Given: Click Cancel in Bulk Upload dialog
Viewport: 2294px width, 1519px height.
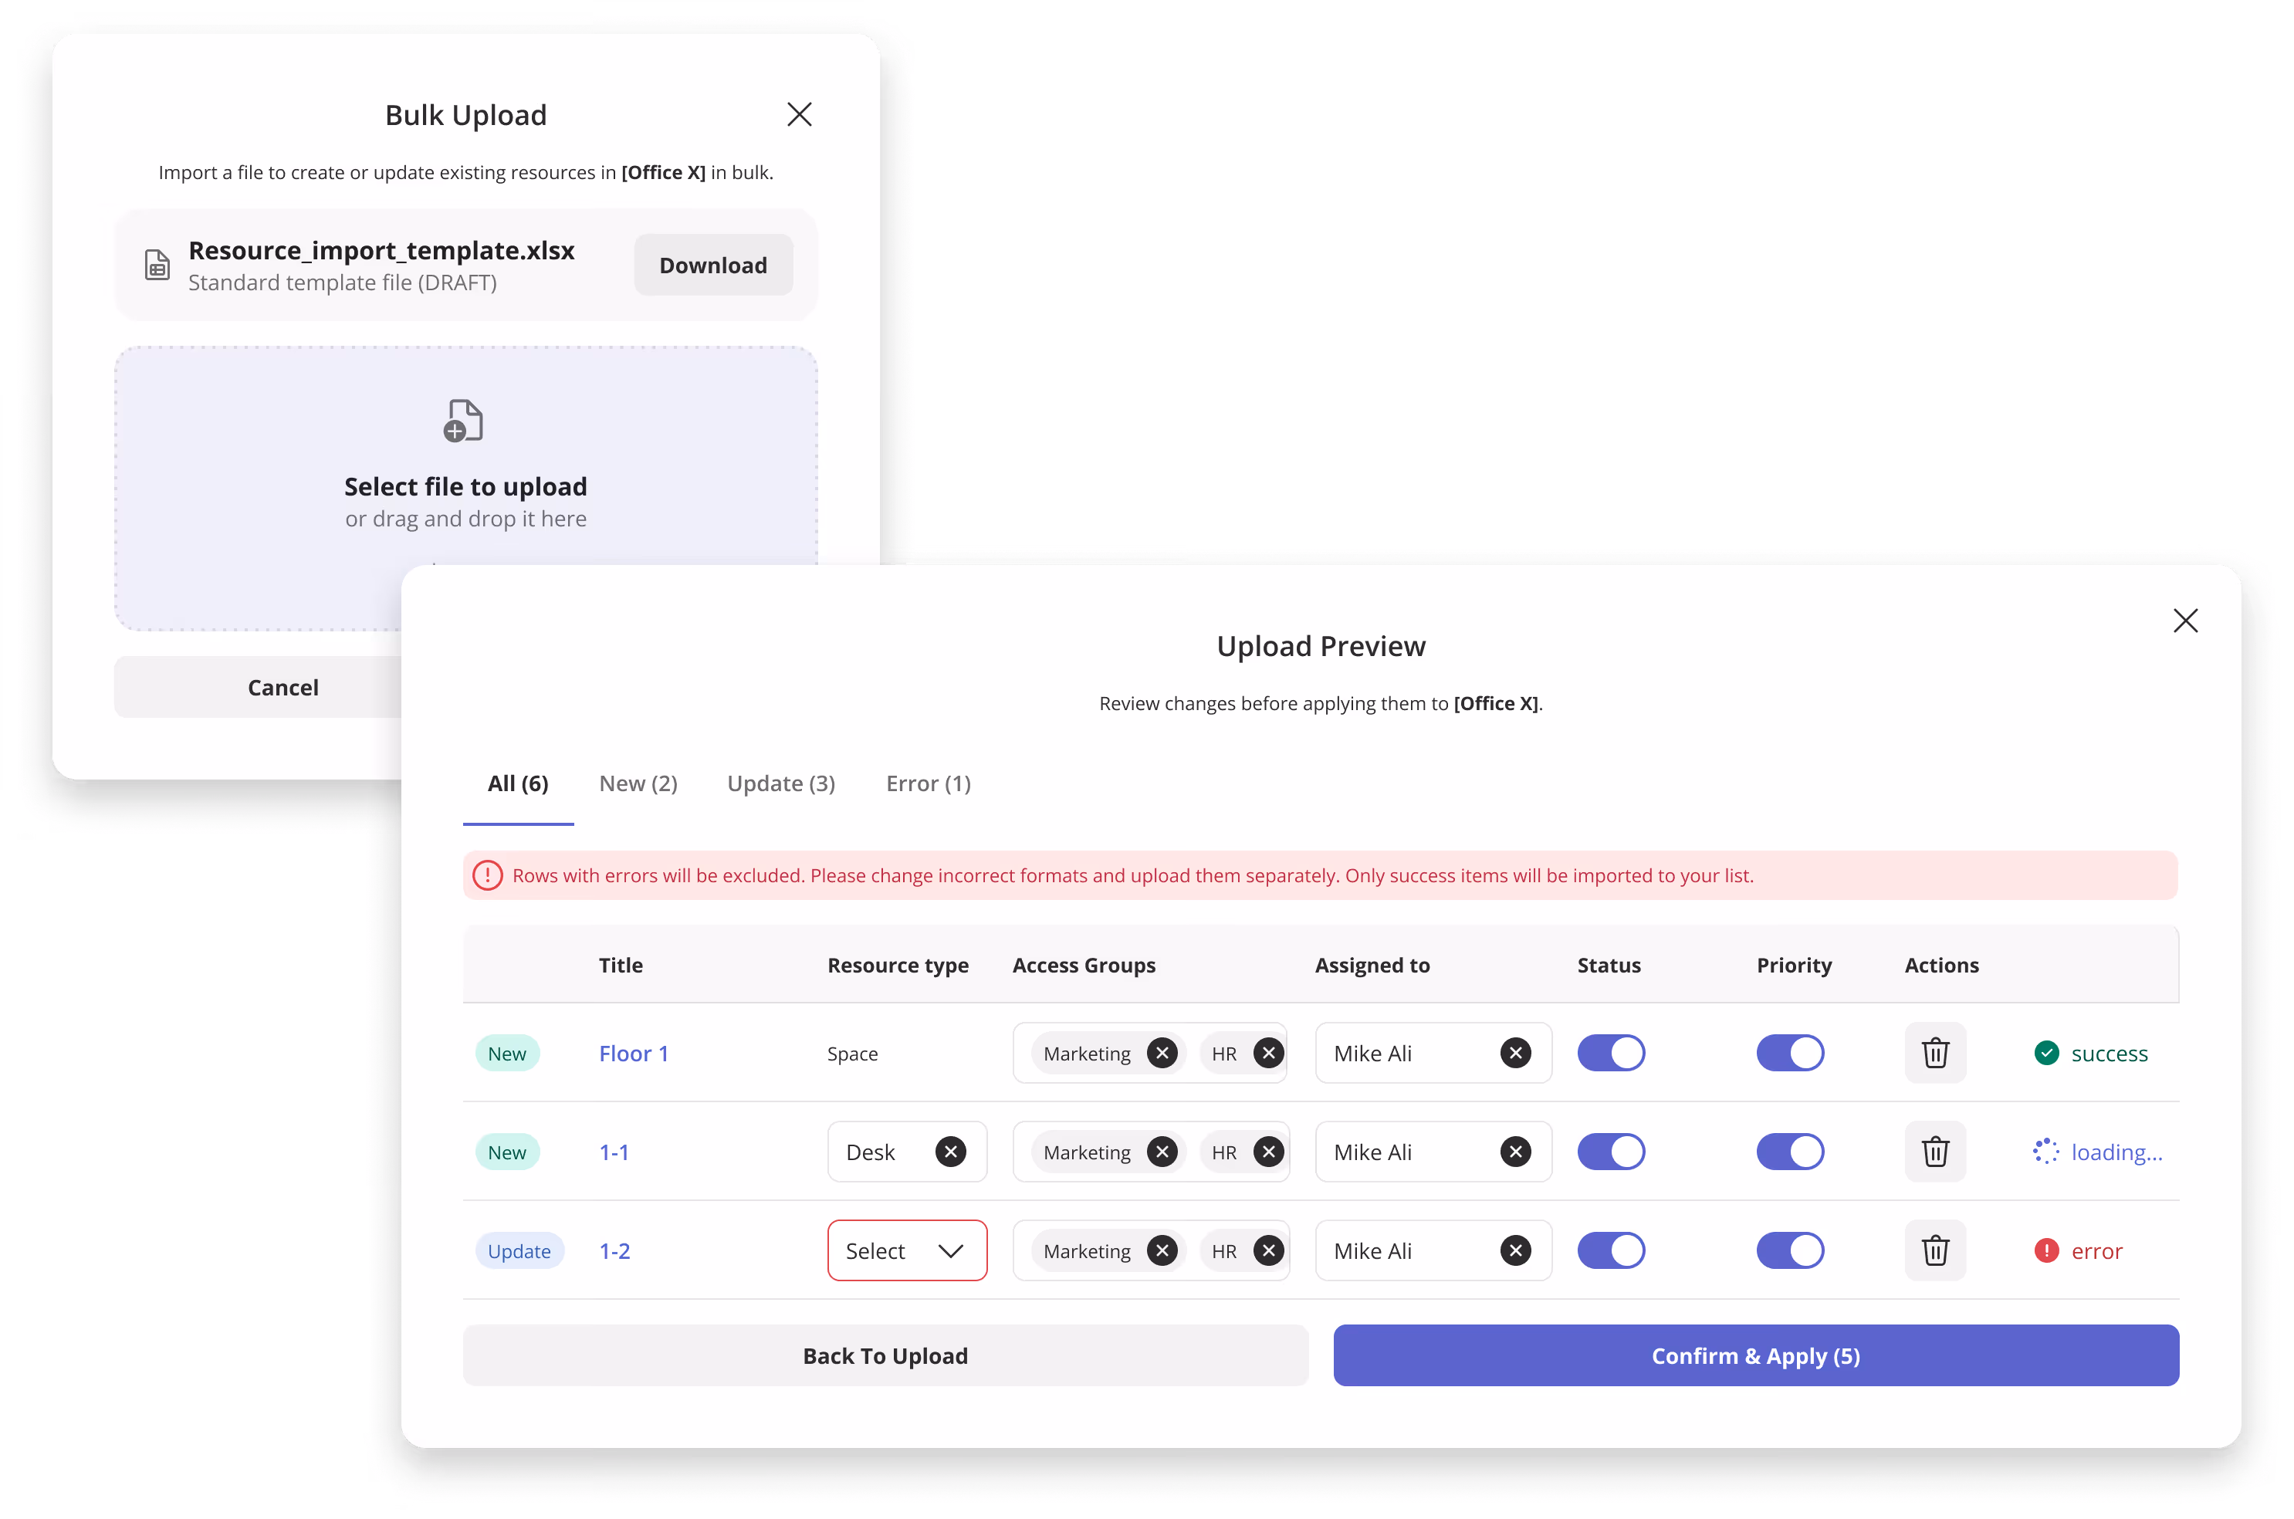Looking at the screenshot, I should 283,687.
